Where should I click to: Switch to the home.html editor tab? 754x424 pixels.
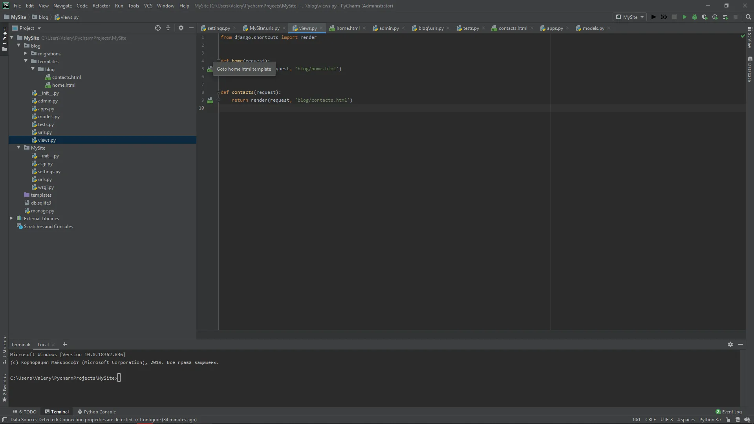coord(348,28)
